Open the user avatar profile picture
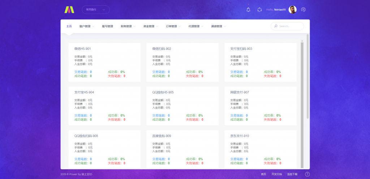This screenshot has height=179, width=370. (293, 10)
